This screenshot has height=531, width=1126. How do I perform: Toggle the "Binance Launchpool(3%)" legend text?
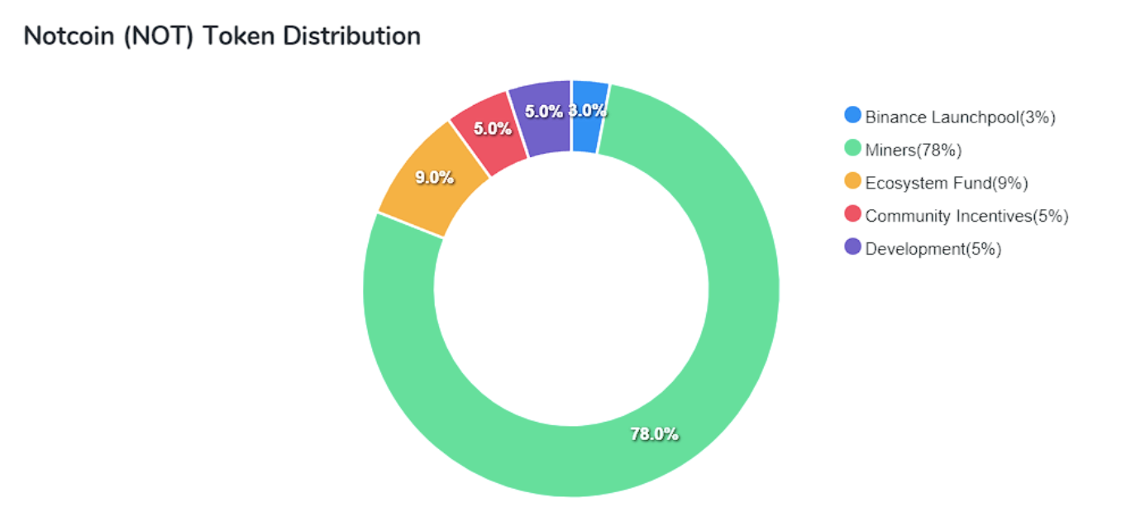[x=960, y=117]
